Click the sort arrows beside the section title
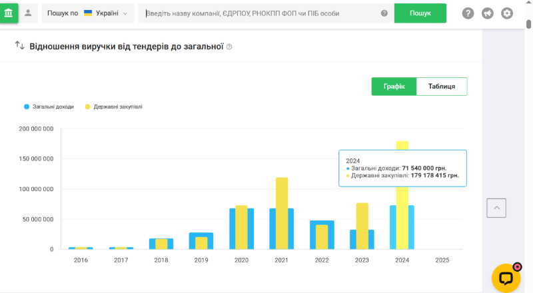The image size is (533, 293). [19, 46]
